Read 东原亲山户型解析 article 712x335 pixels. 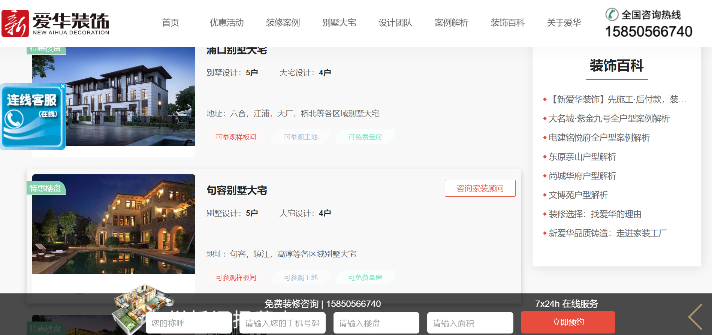[582, 157]
